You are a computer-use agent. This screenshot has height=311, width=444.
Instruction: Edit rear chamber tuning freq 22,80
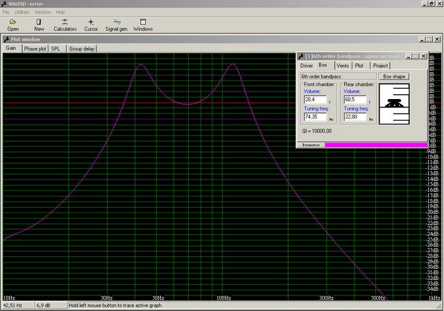[x=355, y=117]
